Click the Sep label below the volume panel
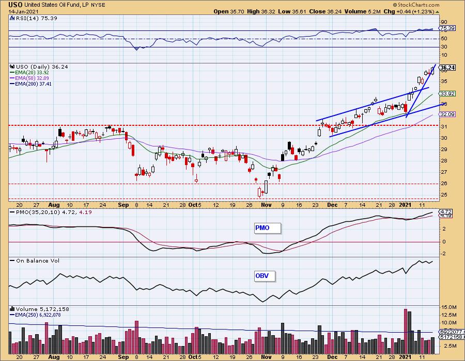465x361 pixels. tap(123, 357)
